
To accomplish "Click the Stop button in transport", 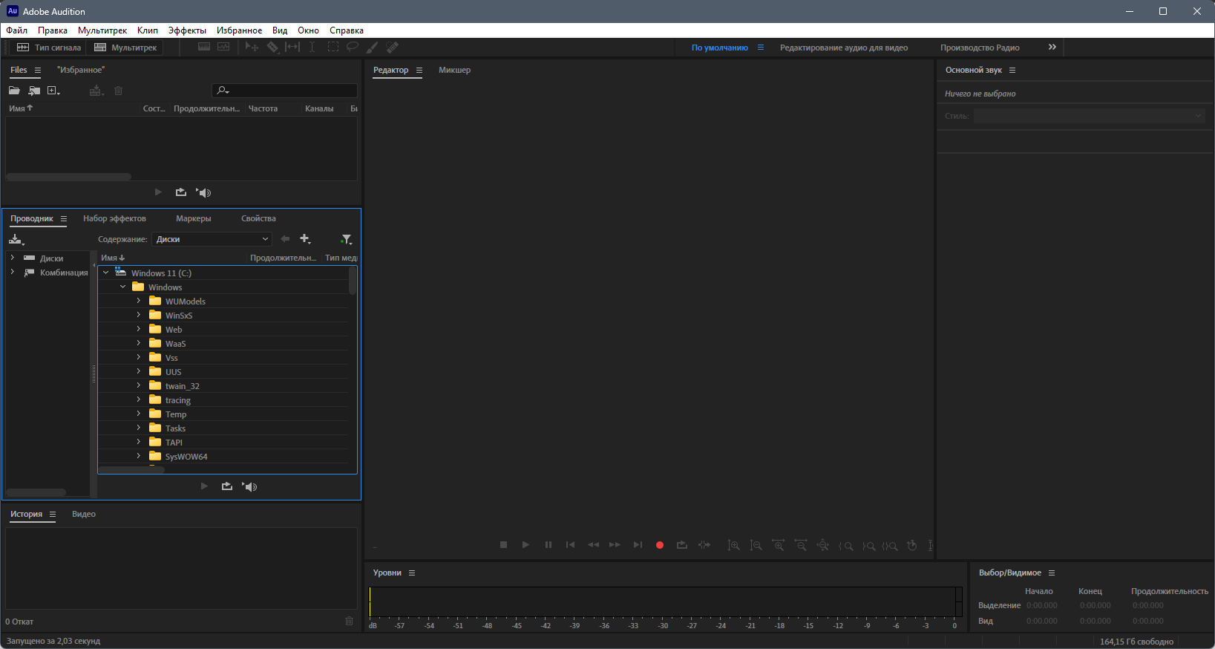I will [503, 545].
